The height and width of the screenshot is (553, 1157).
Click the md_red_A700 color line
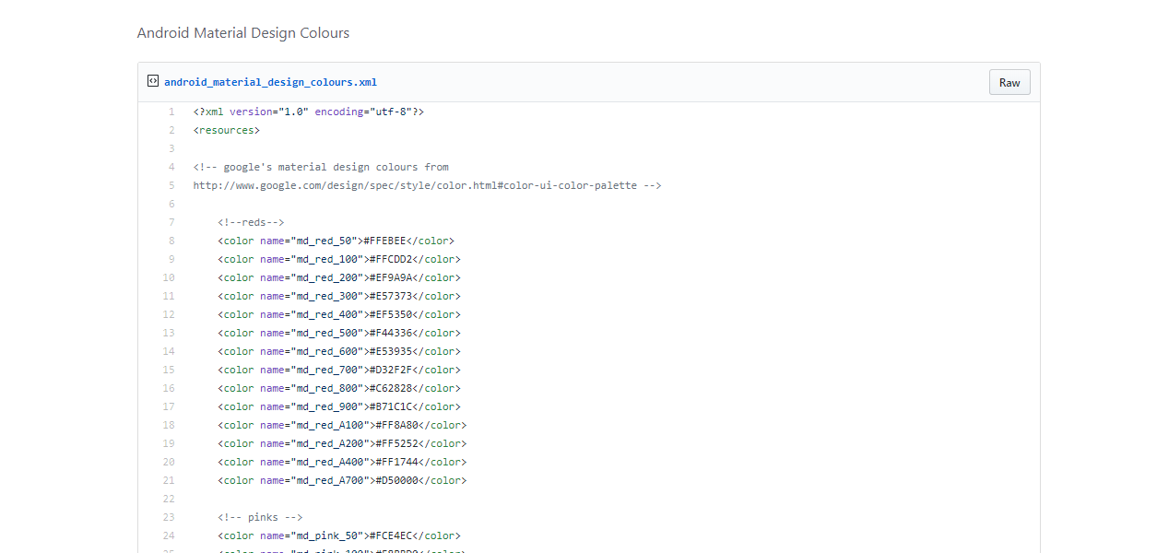(x=342, y=480)
